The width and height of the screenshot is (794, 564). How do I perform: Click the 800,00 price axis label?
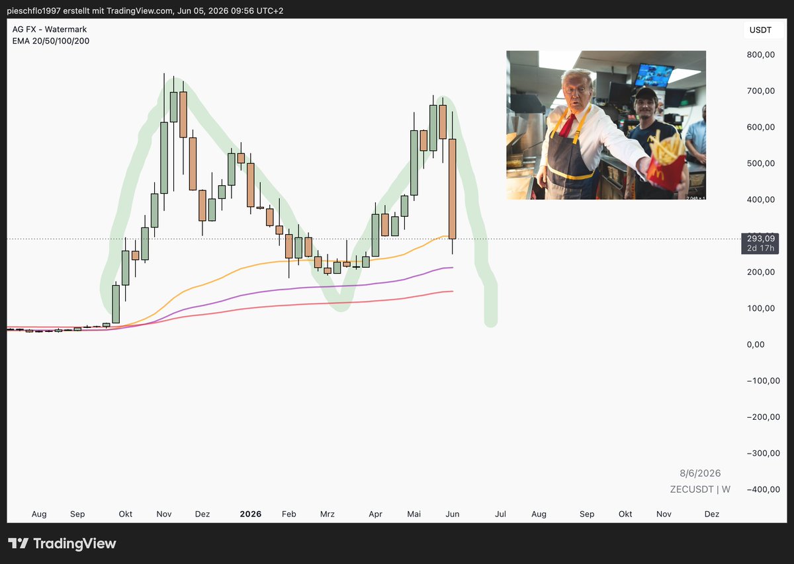pyautogui.click(x=761, y=55)
